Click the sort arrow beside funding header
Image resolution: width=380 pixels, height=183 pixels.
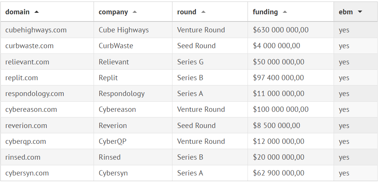[x=285, y=12]
